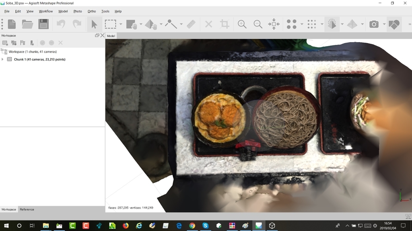Click the Delete selection X icon
Screen dimensions: 412x231
(x=209, y=24)
